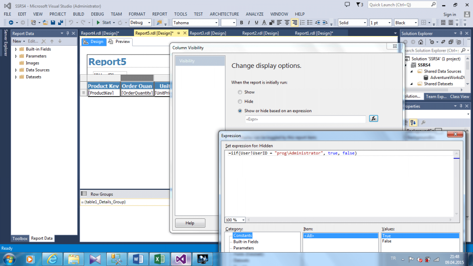Viewport: 473px width, 266px height.
Task: Sort properties alphabetically in Properties panel
Action: (413, 122)
